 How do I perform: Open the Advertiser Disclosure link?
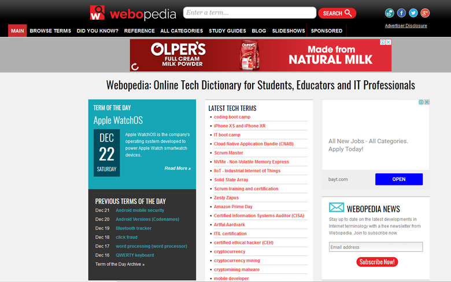pyautogui.click(x=406, y=25)
